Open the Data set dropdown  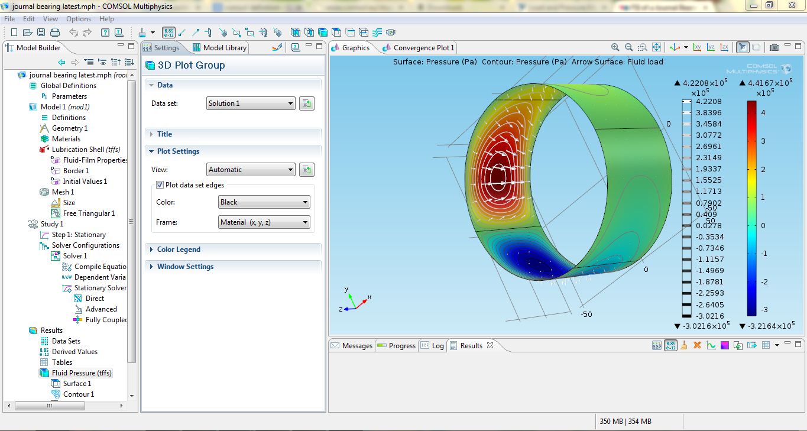pos(251,103)
